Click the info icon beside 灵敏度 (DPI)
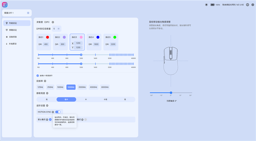 pos(53,22)
